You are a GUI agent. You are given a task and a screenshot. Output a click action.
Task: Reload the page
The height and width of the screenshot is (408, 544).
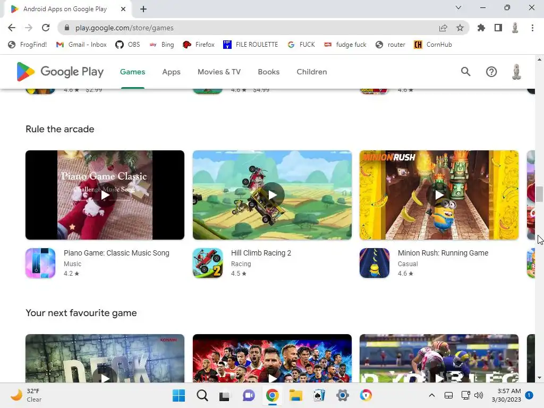pos(46,28)
